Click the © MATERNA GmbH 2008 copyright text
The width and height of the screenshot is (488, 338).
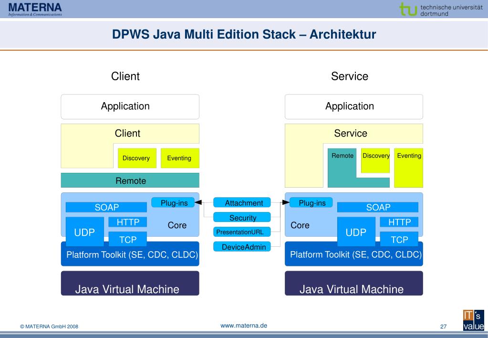[x=49, y=327]
